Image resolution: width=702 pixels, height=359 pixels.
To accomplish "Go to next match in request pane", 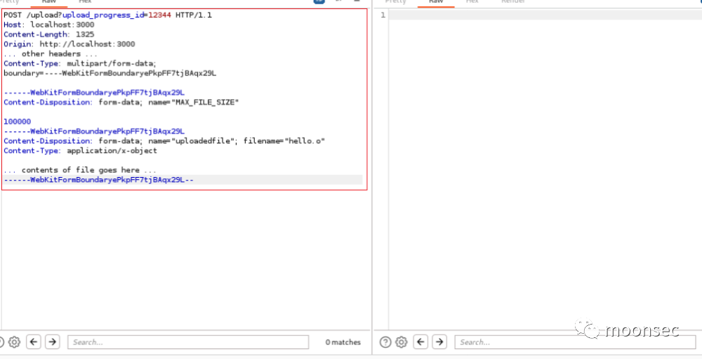I will 53,342.
